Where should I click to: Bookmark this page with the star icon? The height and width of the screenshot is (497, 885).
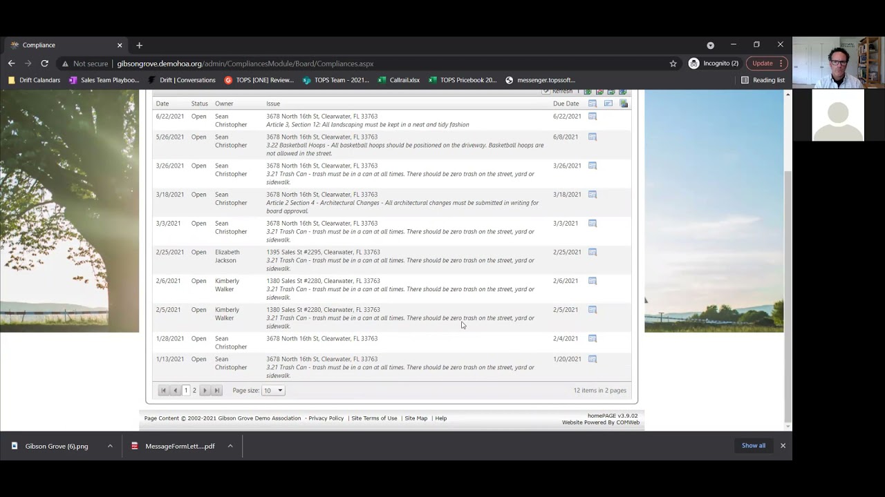(x=673, y=64)
